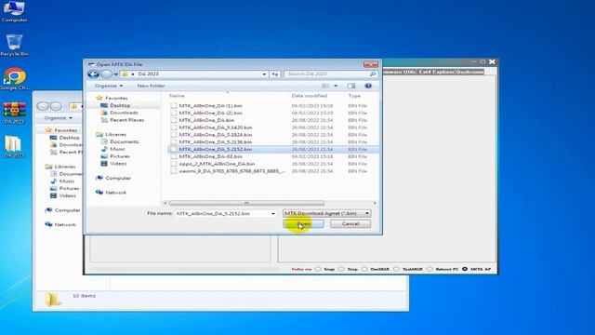This screenshot has height=335, width=595.
Task: Expand the DA 2023 address bar dropdown
Action: coord(264,74)
